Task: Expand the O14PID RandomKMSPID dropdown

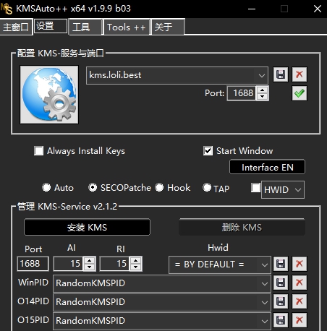Action: click(x=265, y=303)
